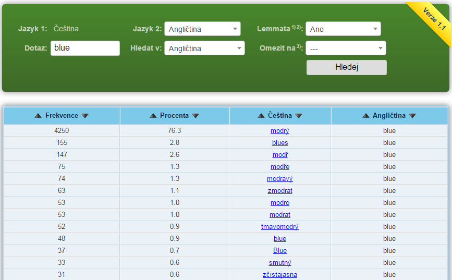This screenshot has height=280, width=452.
Task: Open the Jazyk 2 language dropdown
Action: [202, 29]
